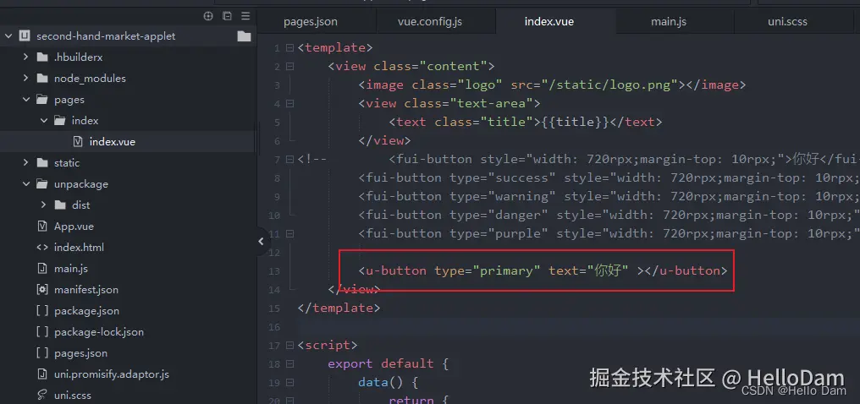This screenshot has height=404, width=860.
Task: Switch to the vue.config.js tab
Action: (430, 22)
